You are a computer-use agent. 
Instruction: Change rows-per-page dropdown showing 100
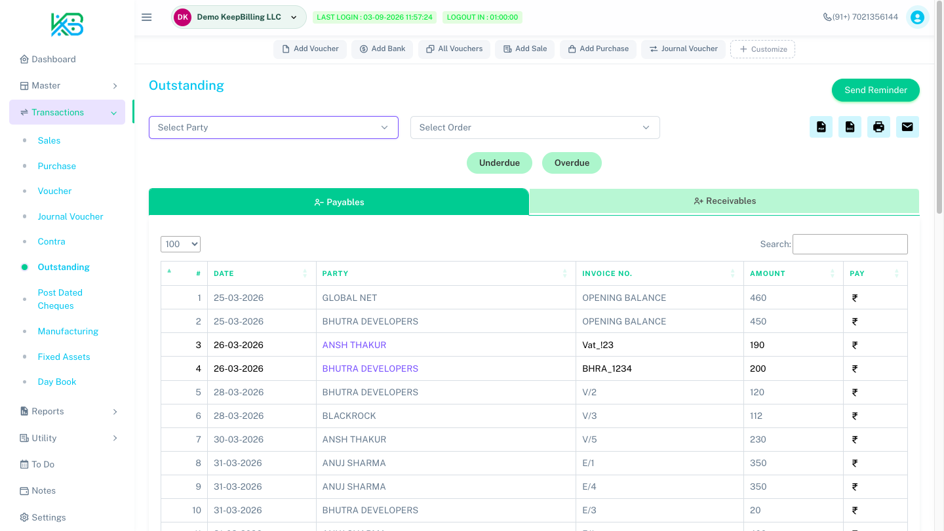coord(180,244)
